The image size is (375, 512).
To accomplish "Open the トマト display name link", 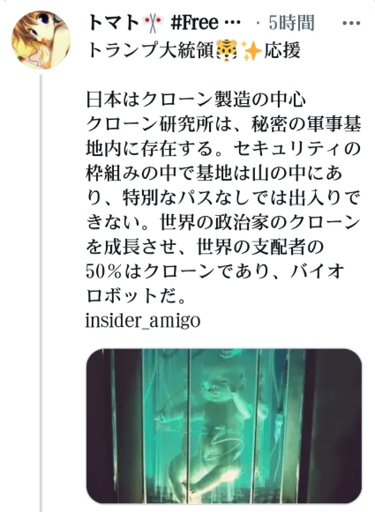I will point(114,23).
